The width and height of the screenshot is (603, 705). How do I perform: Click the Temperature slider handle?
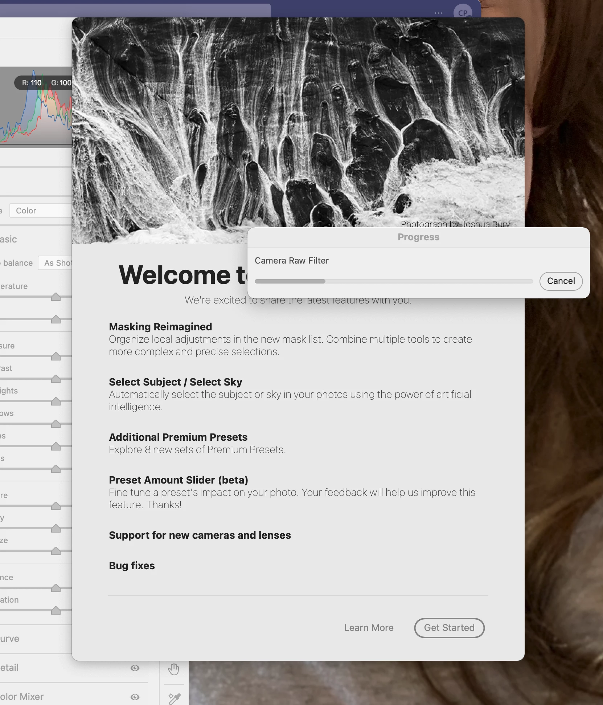click(x=56, y=297)
